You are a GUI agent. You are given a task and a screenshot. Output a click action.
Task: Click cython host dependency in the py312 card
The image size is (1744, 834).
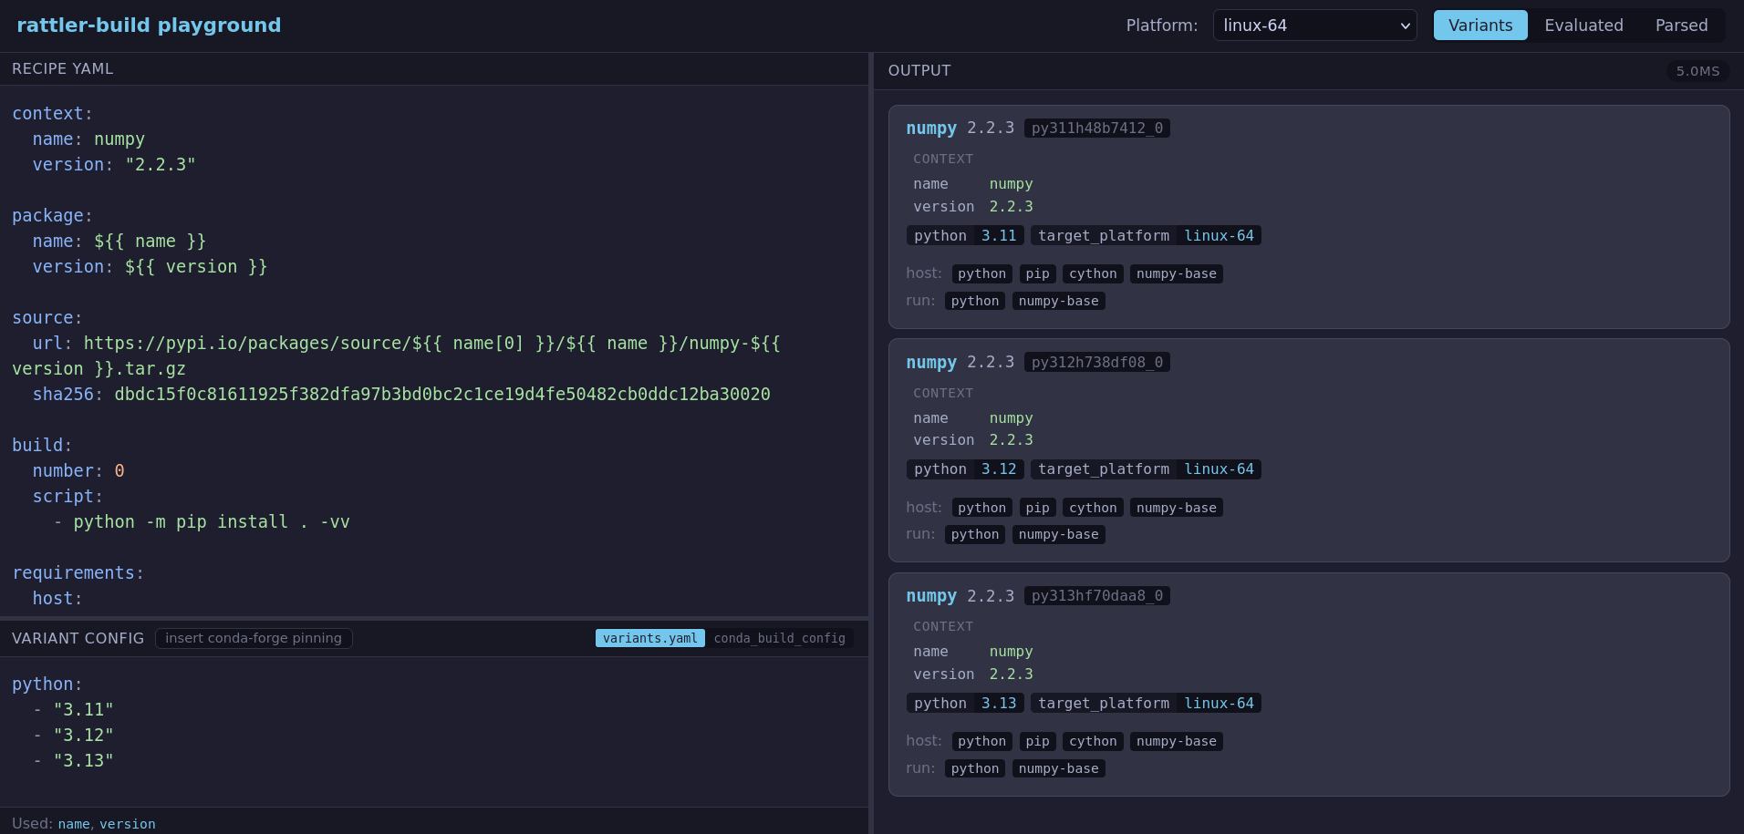point(1092,508)
